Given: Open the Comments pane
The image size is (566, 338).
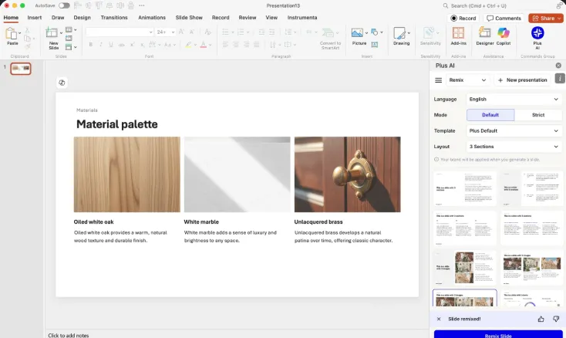Looking at the screenshot, I should pos(504,18).
